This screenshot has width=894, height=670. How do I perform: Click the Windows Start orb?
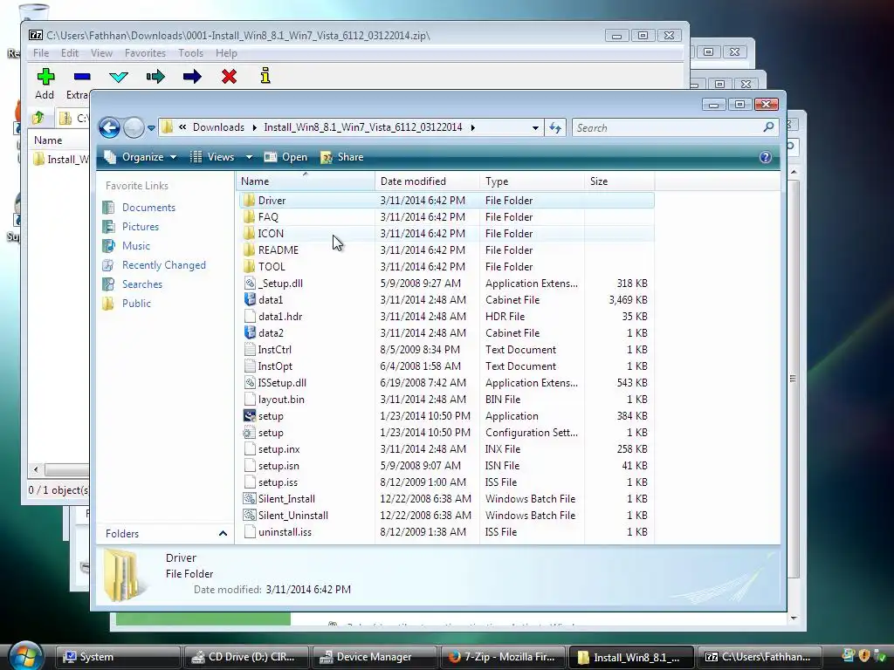25,656
